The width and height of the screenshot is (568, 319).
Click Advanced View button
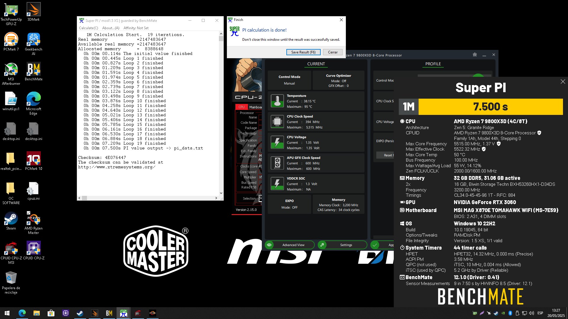(290, 245)
